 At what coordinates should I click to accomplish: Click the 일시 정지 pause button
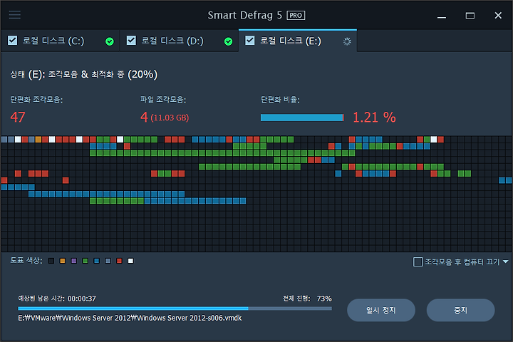[381, 310]
